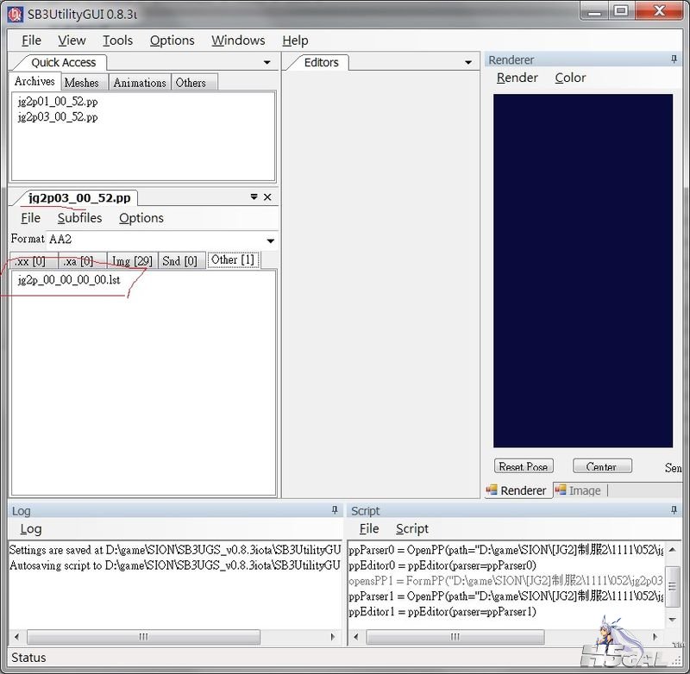Select 'Settings are saved at' log line
690x674 pixels.
click(175, 550)
